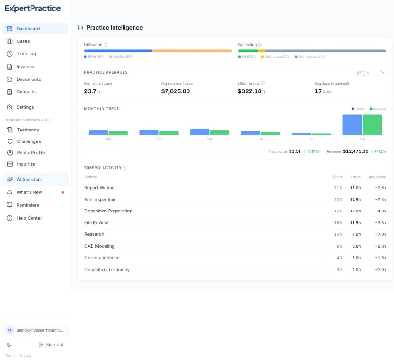Click the green Aug revenue bar
394x362 pixels.
click(372, 125)
